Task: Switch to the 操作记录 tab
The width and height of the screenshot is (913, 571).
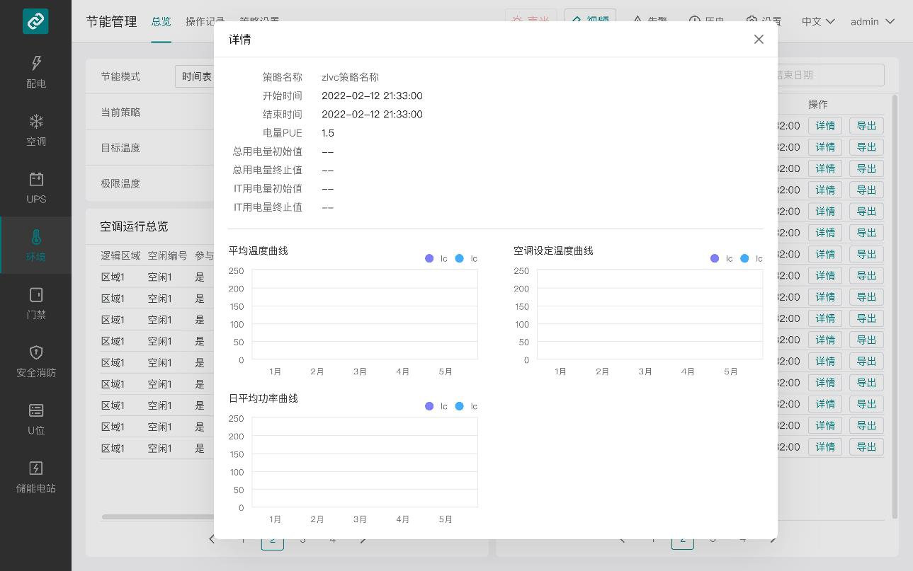Action: click(x=205, y=22)
